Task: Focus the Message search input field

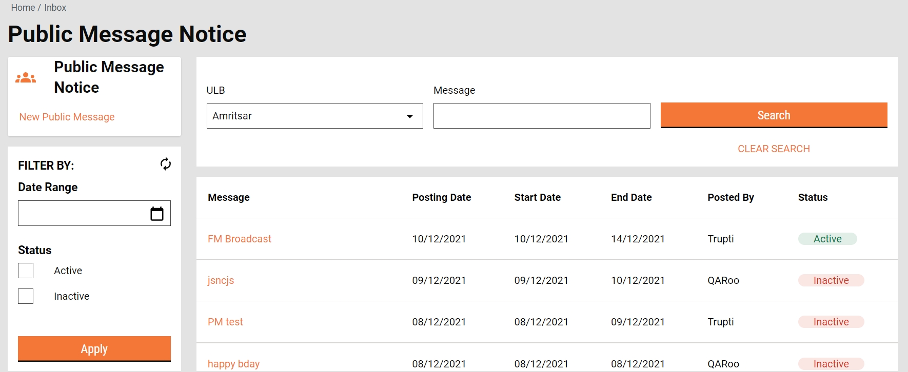Action: pos(541,116)
